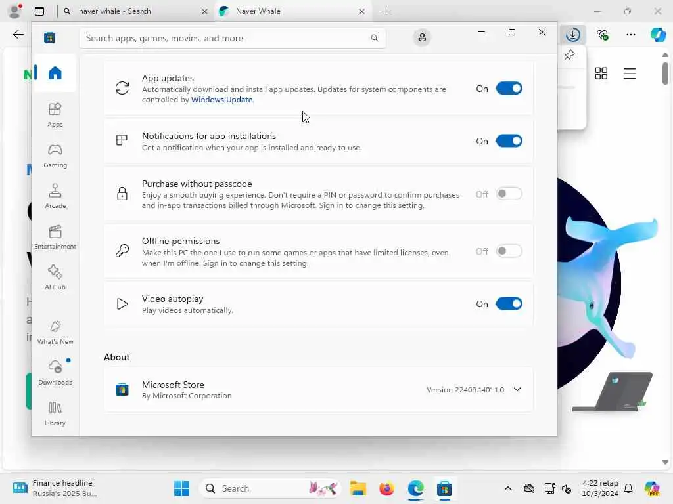Open Windows Start menu

click(181, 488)
